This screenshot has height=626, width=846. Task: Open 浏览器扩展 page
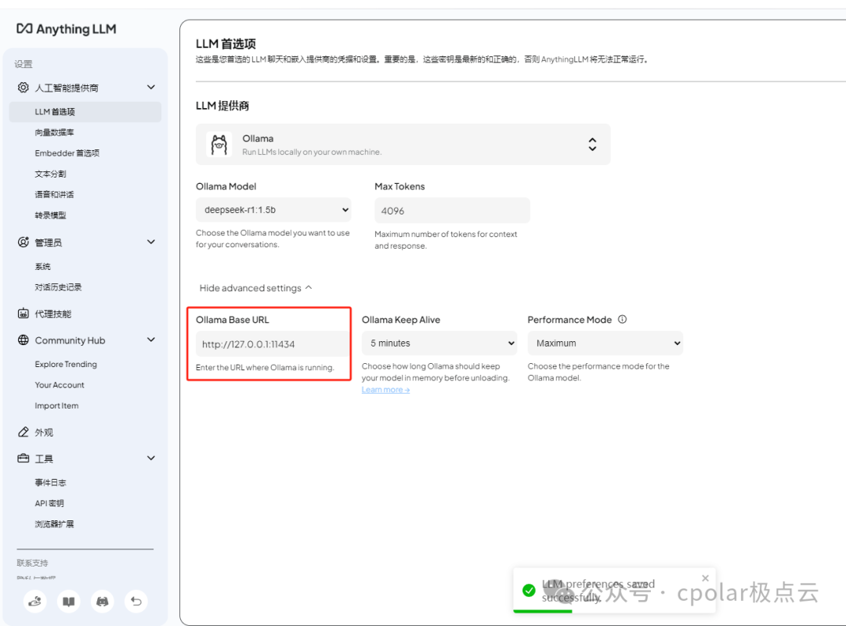[x=55, y=524]
